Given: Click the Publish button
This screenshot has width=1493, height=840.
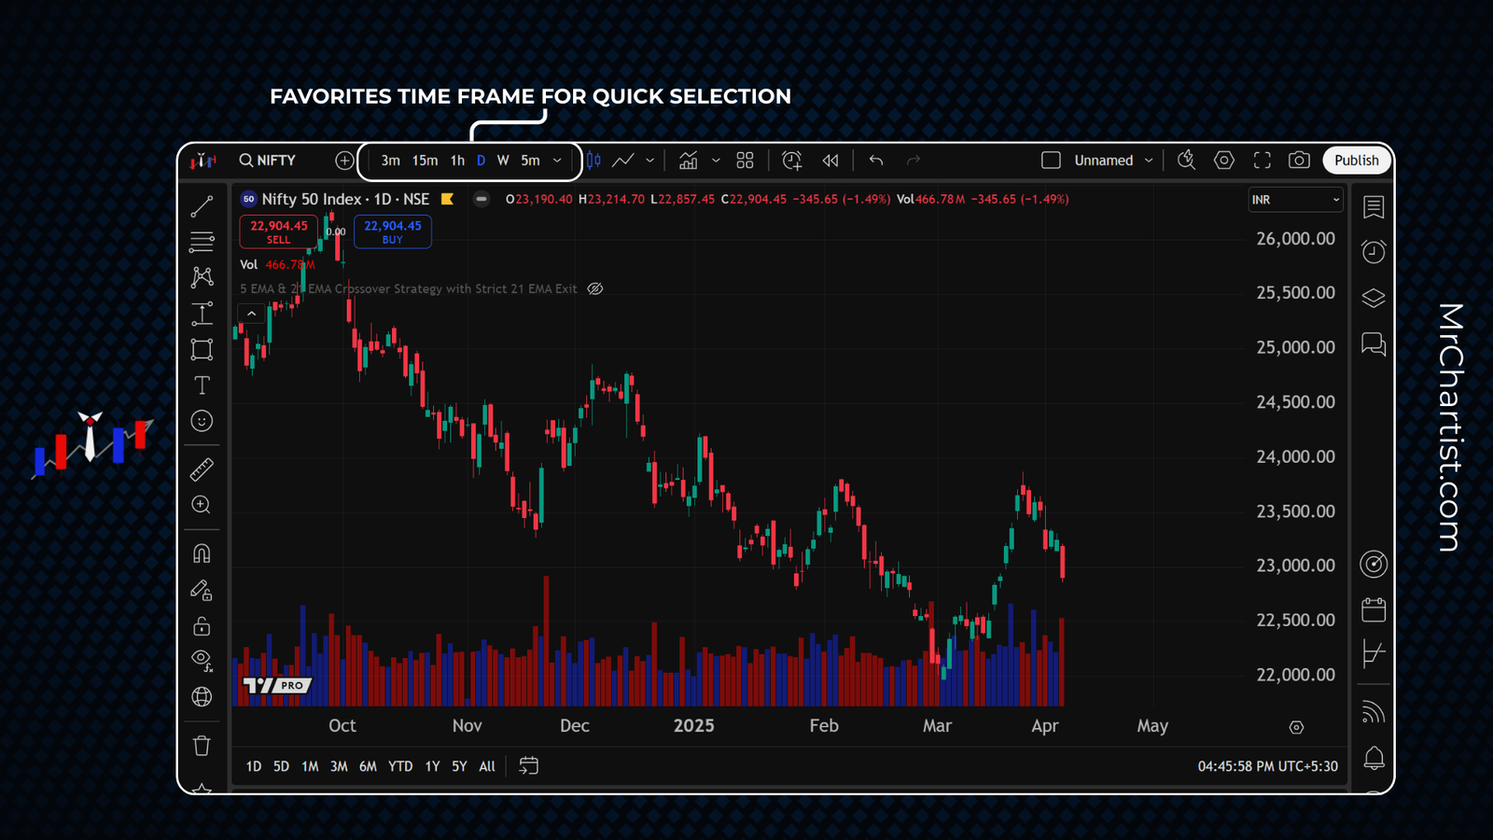Looking at the screenshot, I should [1356, 161].
